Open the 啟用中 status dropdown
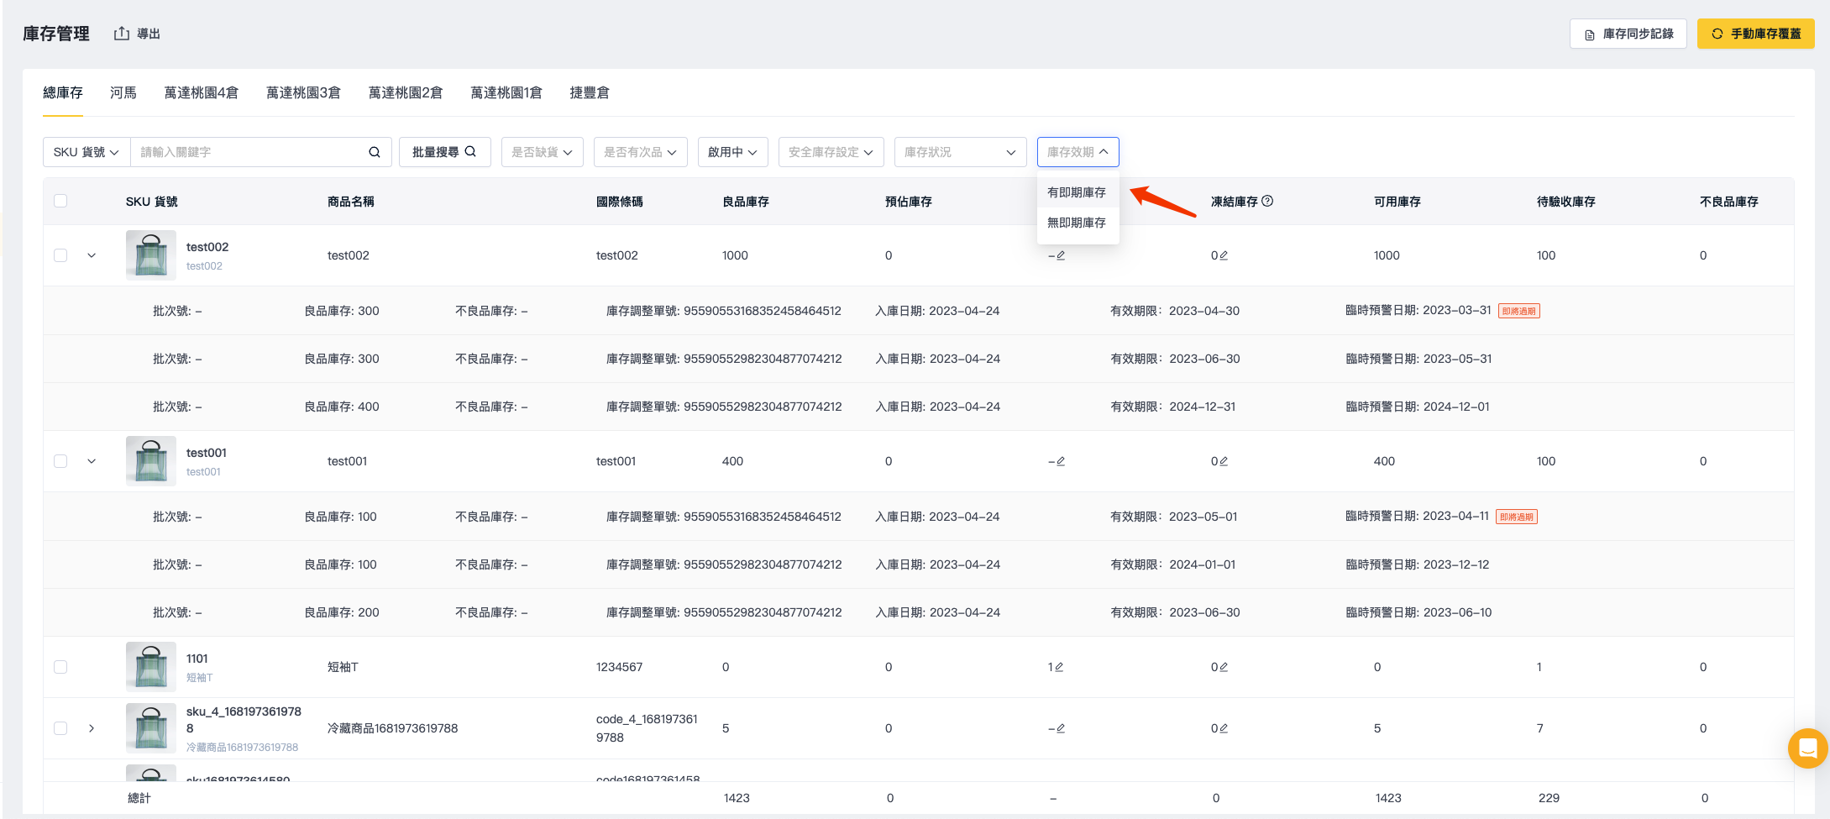 tap(733, 152)
